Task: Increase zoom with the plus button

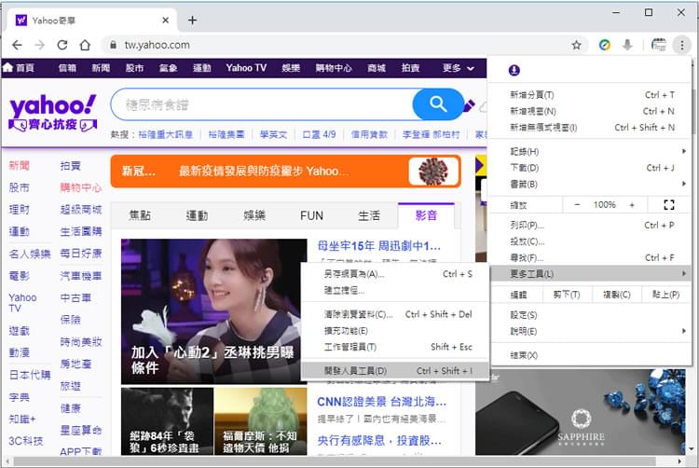Action: coord(632,204)
